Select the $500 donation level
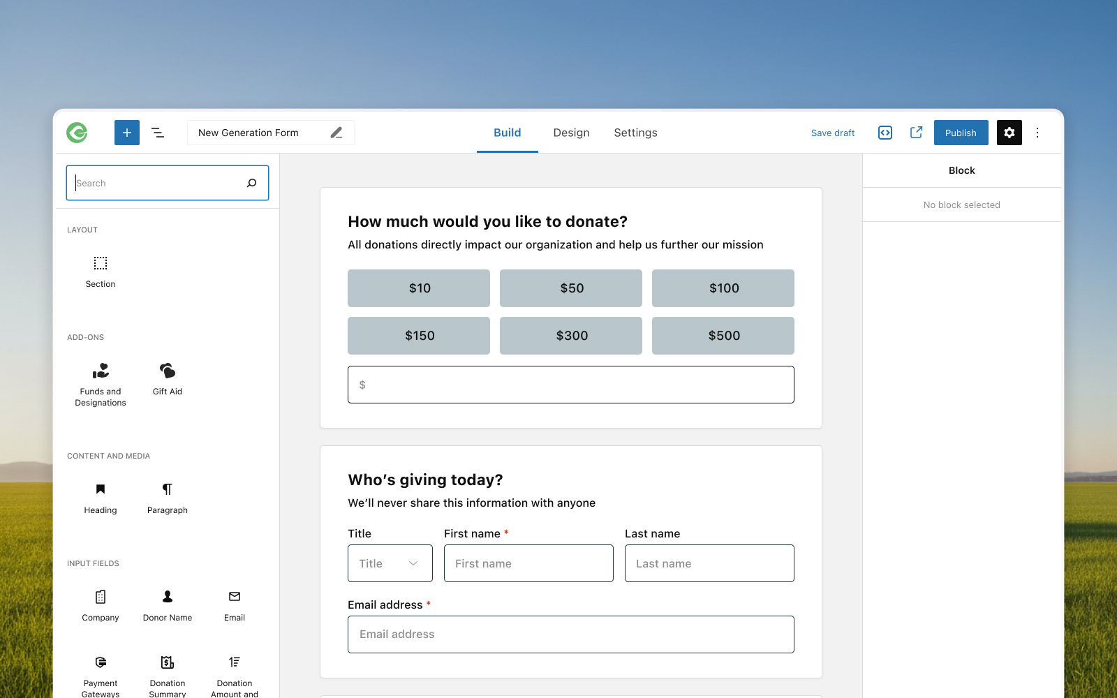 point(723,336)
